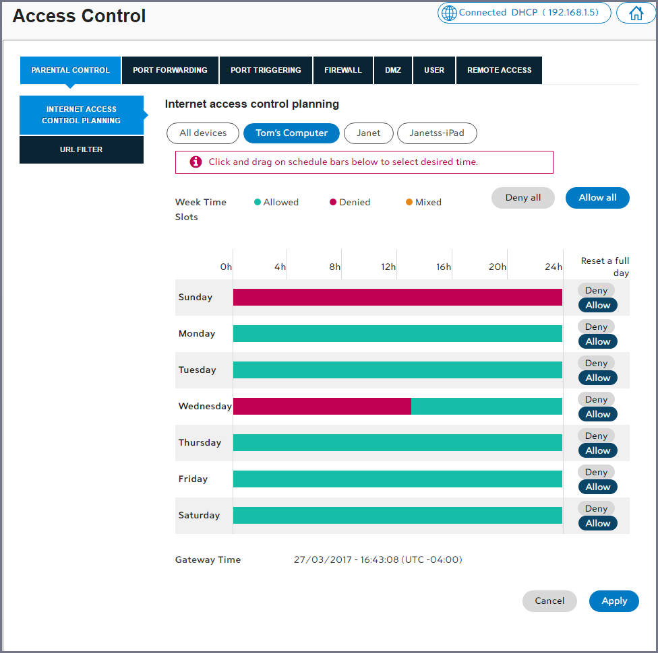658x653 pixels.
Task: Set Wednesday to Allow for the full day
Action: 597,414
